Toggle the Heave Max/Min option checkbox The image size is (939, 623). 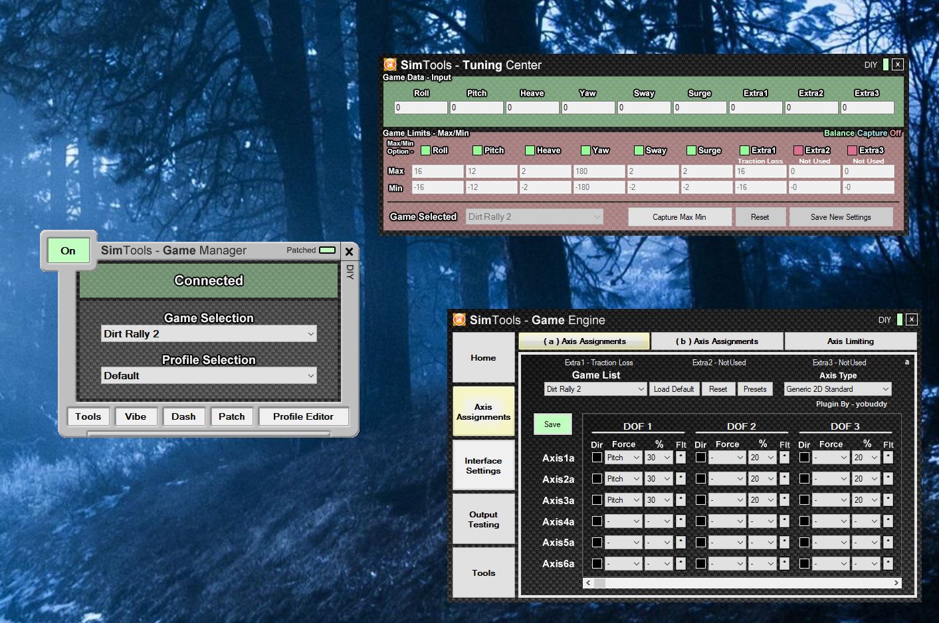coord(530,150)
